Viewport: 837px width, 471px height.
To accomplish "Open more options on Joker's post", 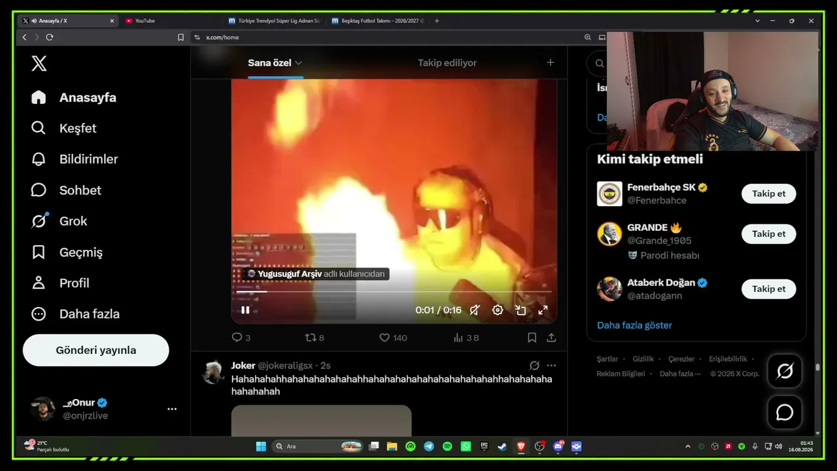I will [551, 366].
